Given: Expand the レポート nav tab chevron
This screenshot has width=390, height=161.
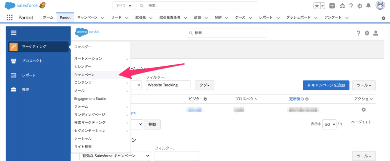Looking at the screenshot, I should 278,17.
